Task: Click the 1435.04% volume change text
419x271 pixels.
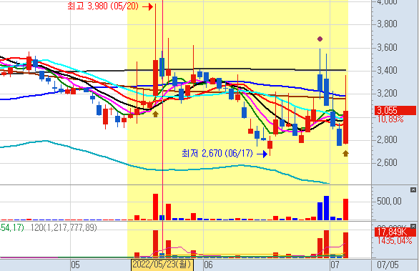Action: tap(395, 240)
